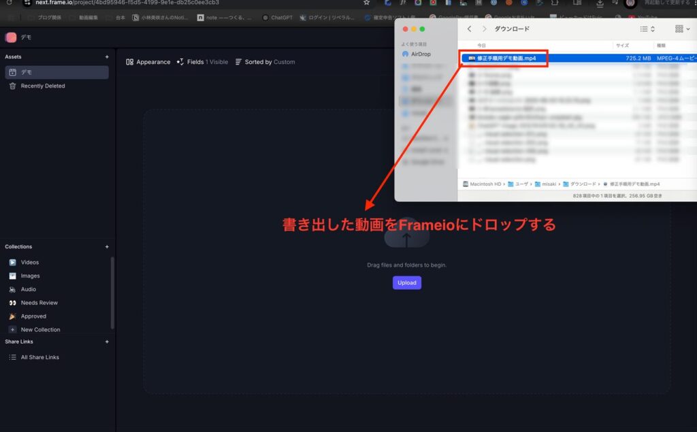Click the 今日 group header in Finder

point(481,46)
